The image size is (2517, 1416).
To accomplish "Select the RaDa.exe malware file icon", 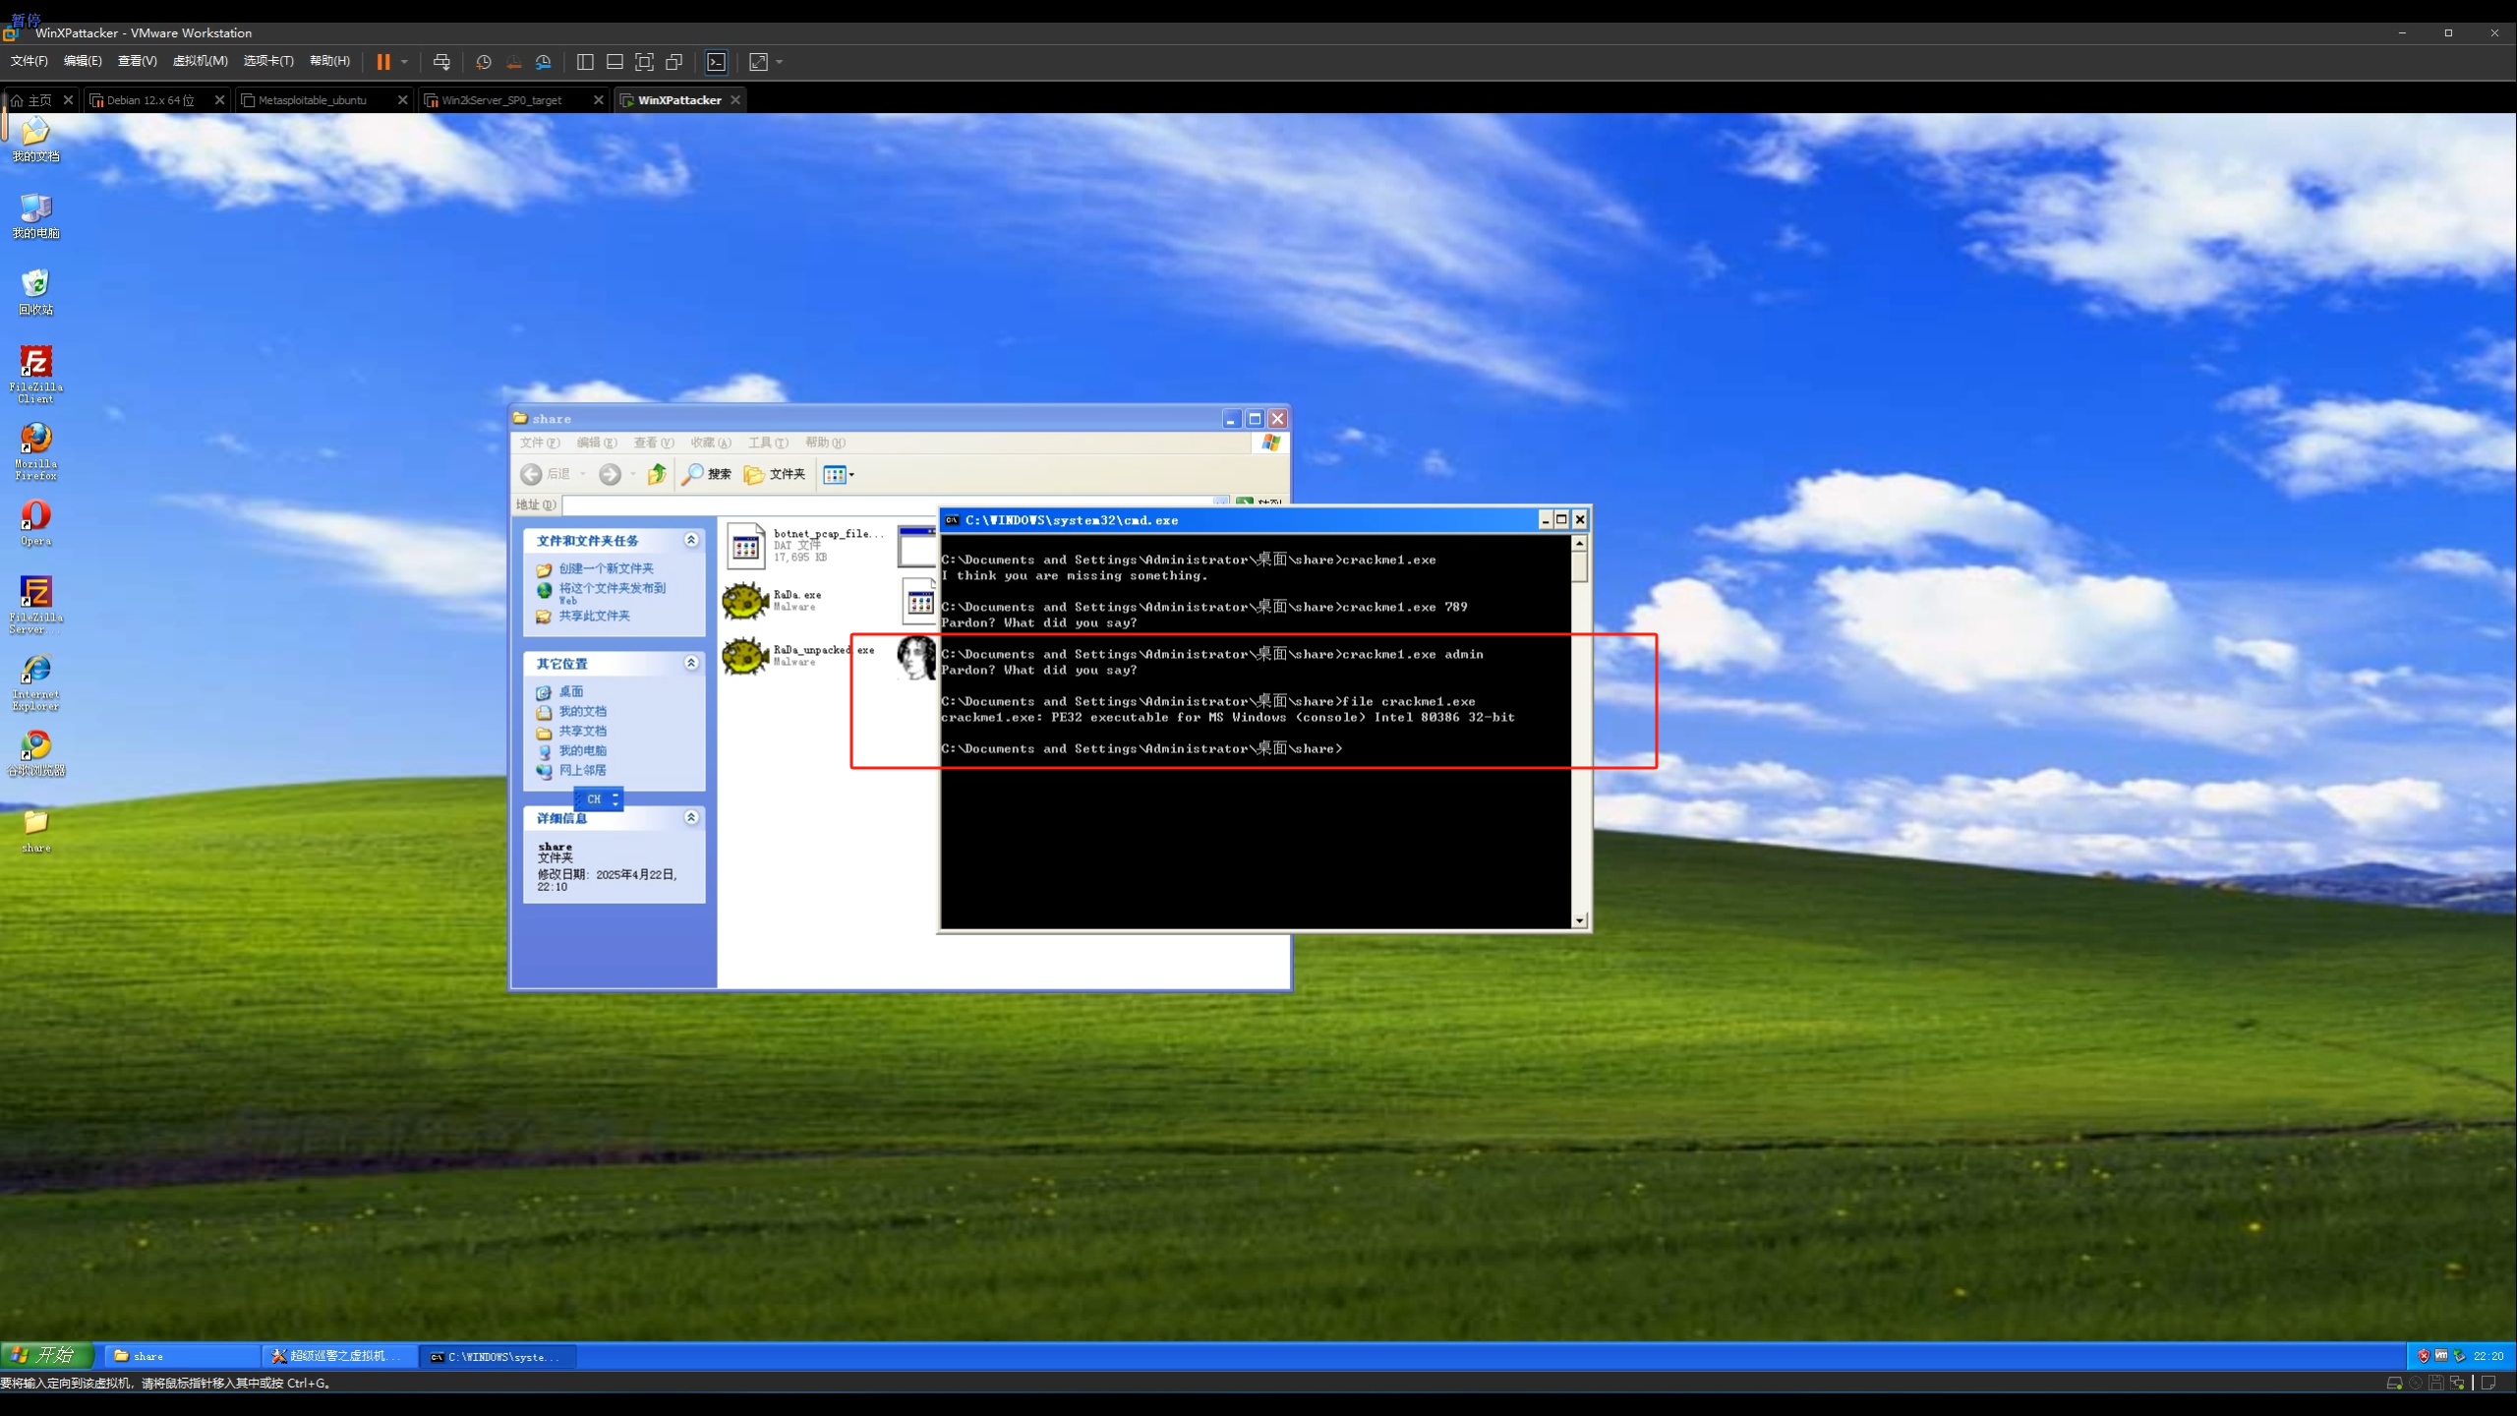I will click(x=745, y=600).
